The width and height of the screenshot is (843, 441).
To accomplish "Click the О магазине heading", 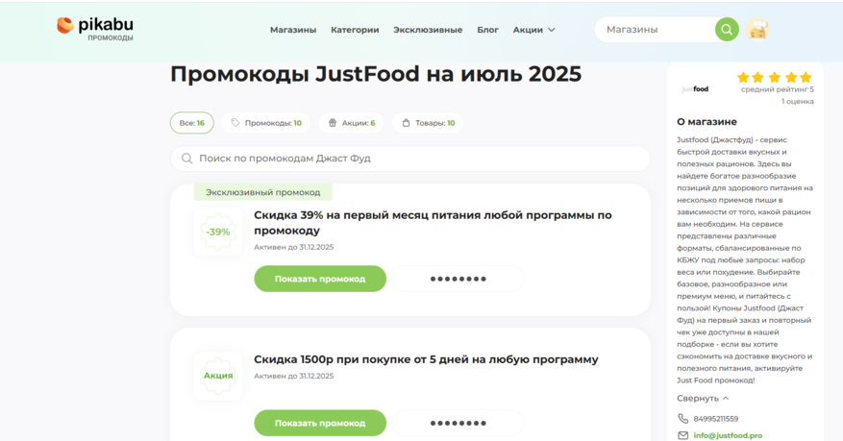I will [707, 122].
